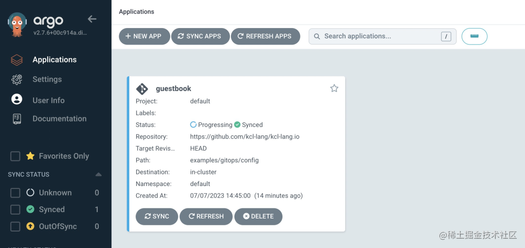This screenshot has width=525, height=248.
Task: Click the Argo octopus logo
Action: pyautogui.click(x=17, y=24)
